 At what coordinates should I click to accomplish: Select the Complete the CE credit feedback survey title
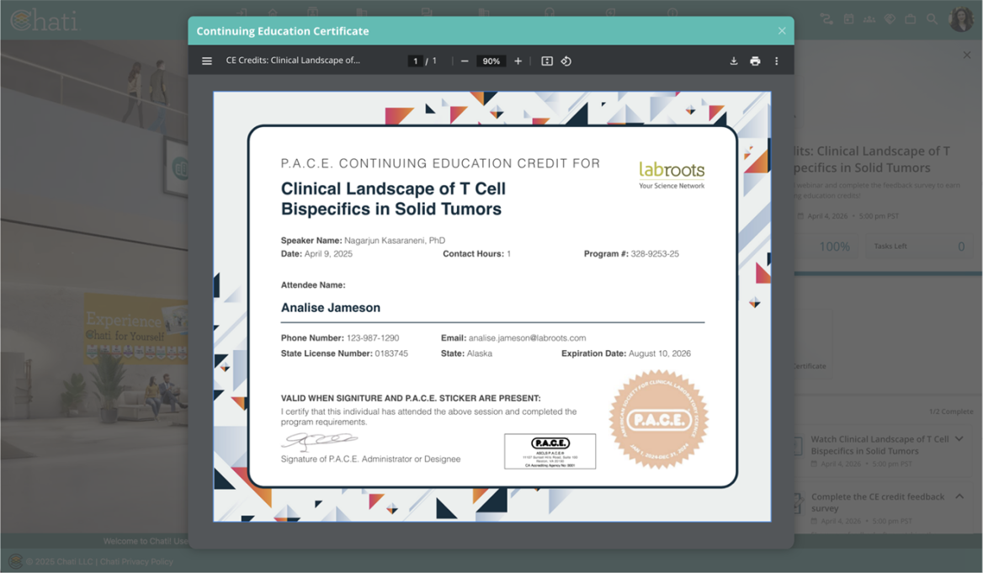click(x=878, y=502)
